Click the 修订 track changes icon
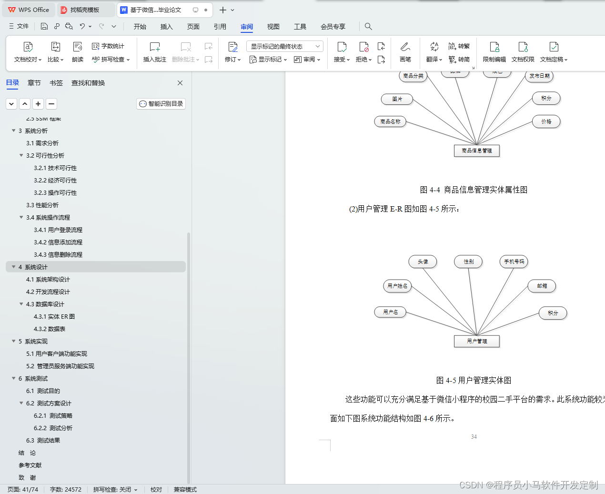The height and width of the screenshot is (494, 605). pyautogui.click(x=233, y=47)
